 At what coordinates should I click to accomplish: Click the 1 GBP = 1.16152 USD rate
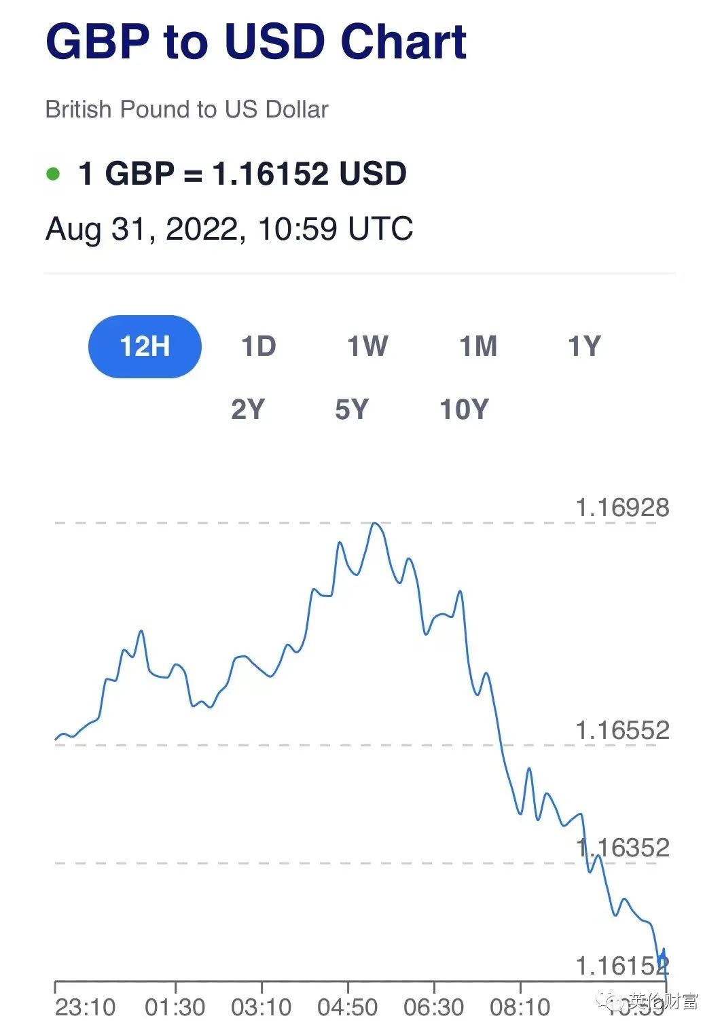(242, 174)
